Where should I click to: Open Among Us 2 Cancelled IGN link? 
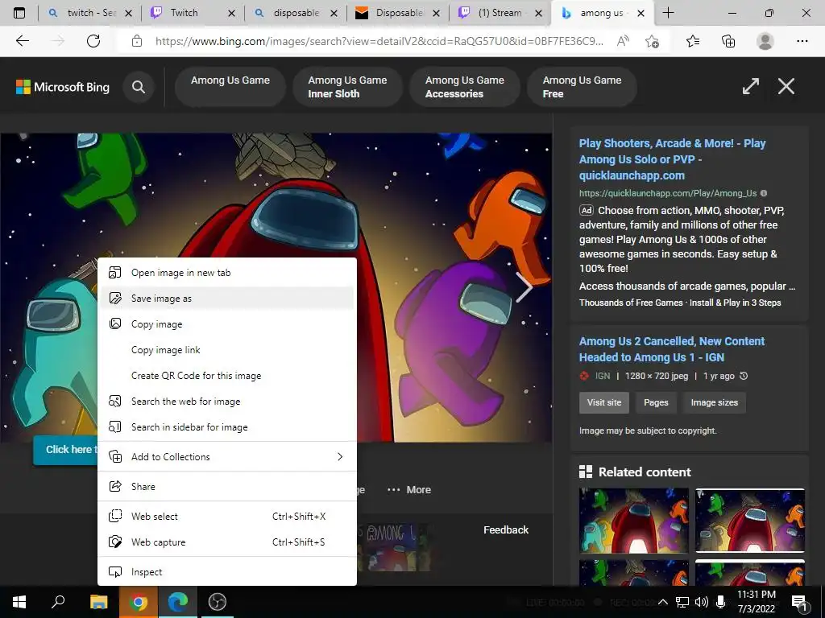pyautogui.click(x=671, y=349)
